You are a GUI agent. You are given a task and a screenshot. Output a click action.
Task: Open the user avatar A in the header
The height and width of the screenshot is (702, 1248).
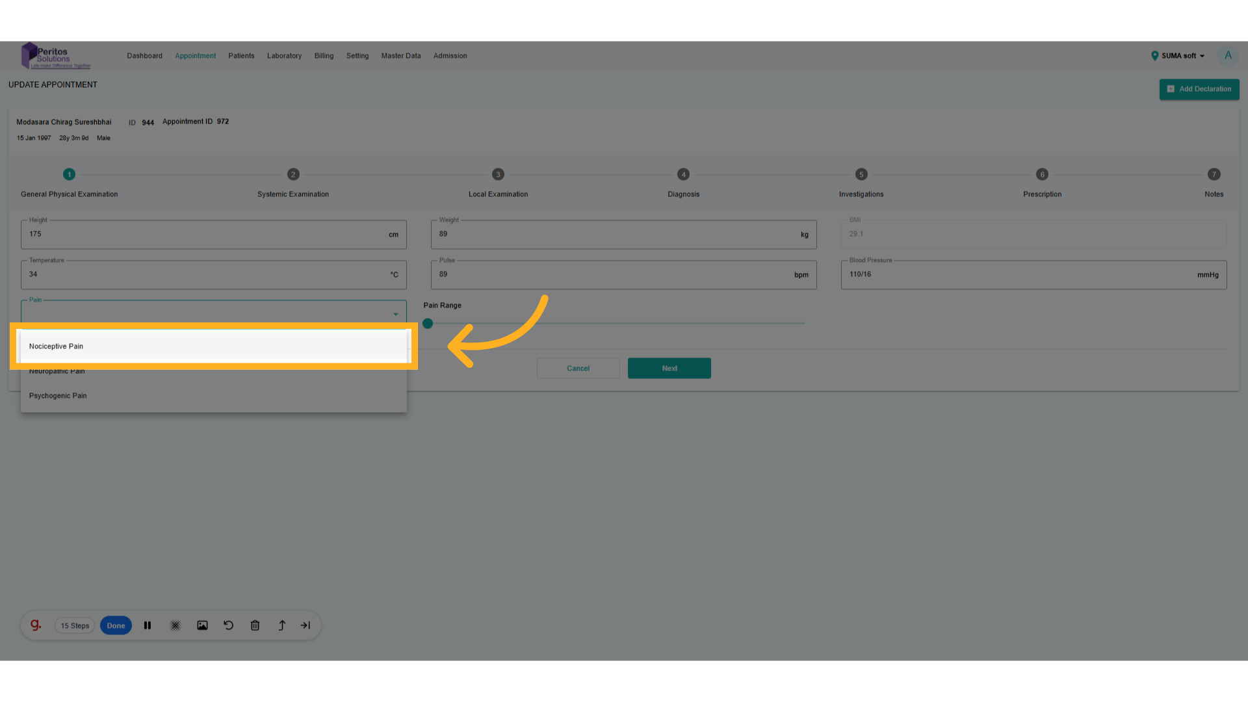(x=1228, y=56)
